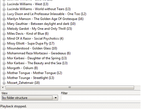The width and height of the screenshot is (141, 109).
Task: Open the View 'by folder structure' dropdown
Action: point(30,98)
